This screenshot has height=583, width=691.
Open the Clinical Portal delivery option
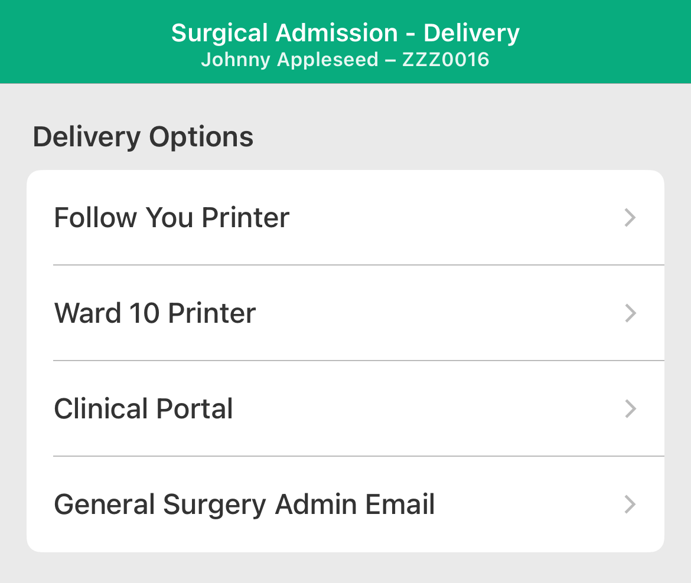(144, 409)
